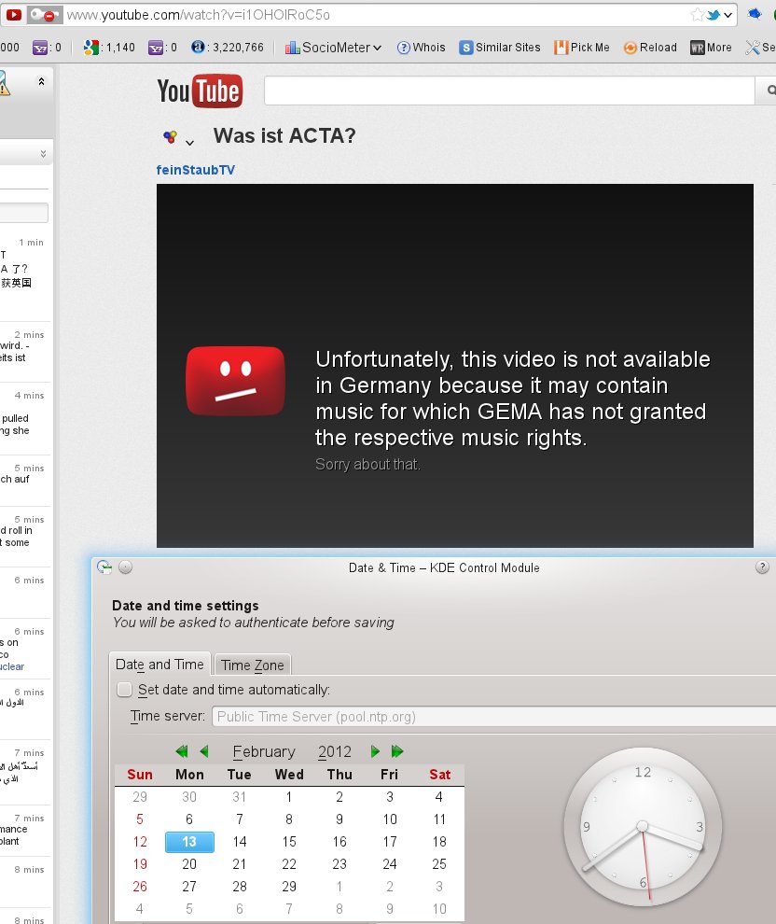Screen dimensions: 776x924
Task: Open the dropdown arrow beside the Twitter bird
Action: click(x=728, y=15)
